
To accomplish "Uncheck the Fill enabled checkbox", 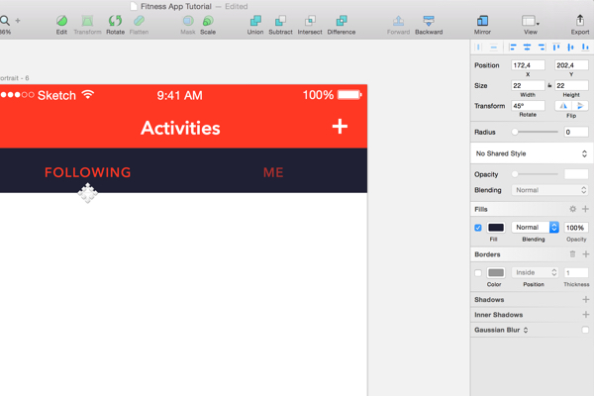I will [478, 228].
